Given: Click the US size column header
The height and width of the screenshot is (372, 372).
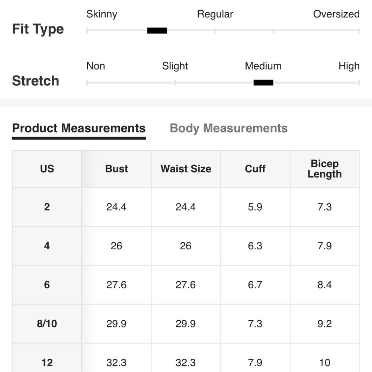Looking at the screenshot, I should point(47,169).
